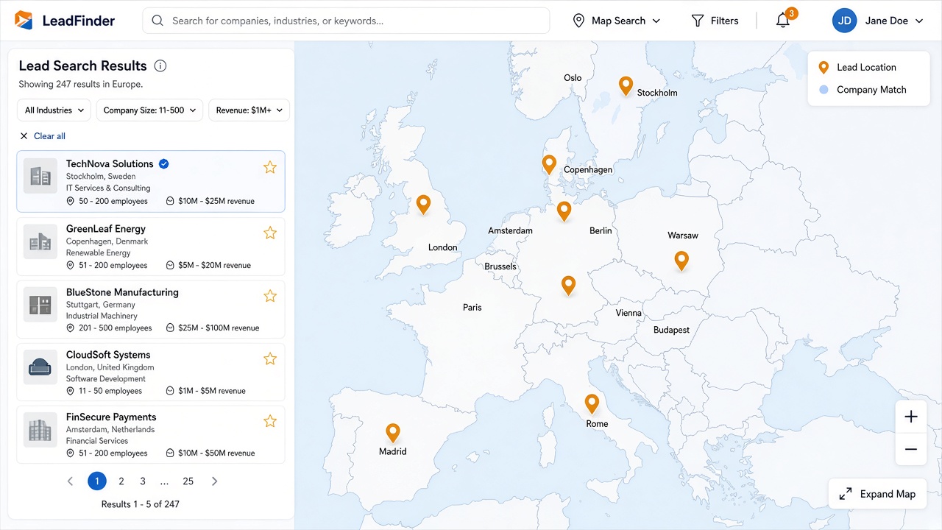Open the Revenue: $1M+ dropdown
The width and height of the screenshot is (942, 530).
click(249, 110)
